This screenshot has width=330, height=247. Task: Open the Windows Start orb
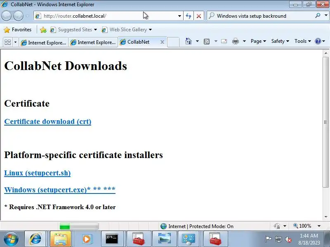pos(11,239)
